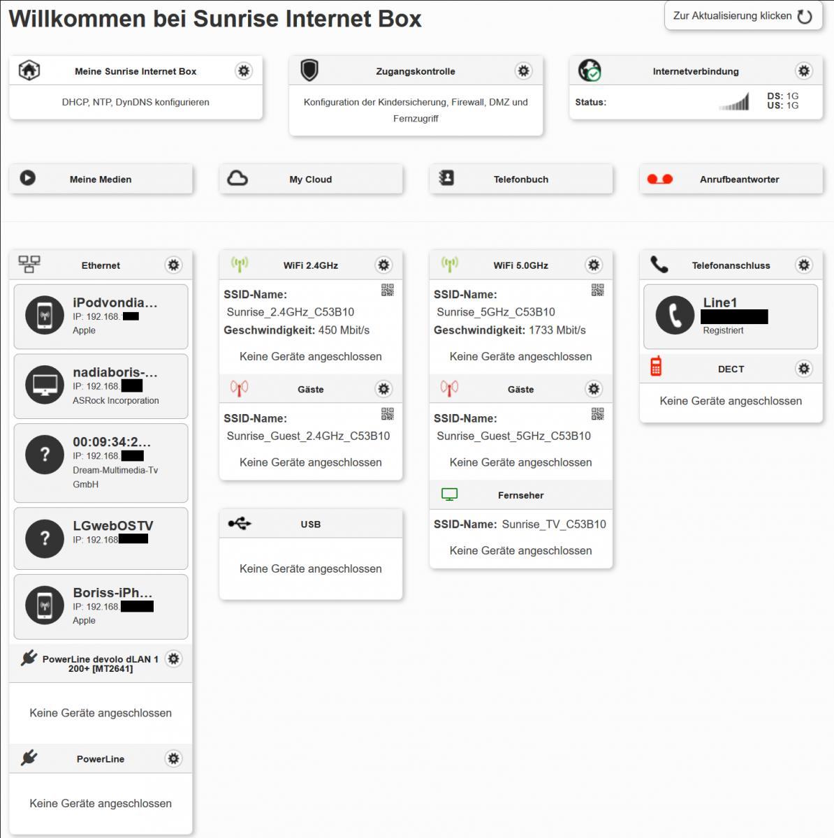Select the LGwebOSTV device card
This screenshot has height=838, width=834.
click(101, 538)
